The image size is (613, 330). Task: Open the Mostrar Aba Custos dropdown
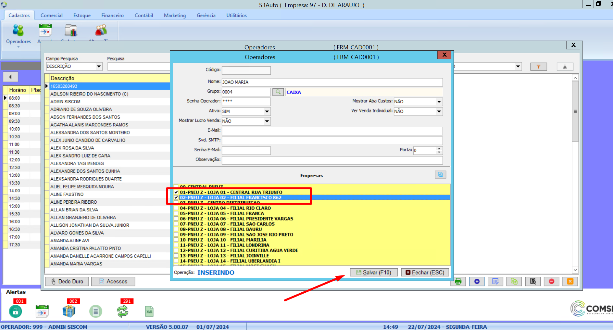pos(439,102)
